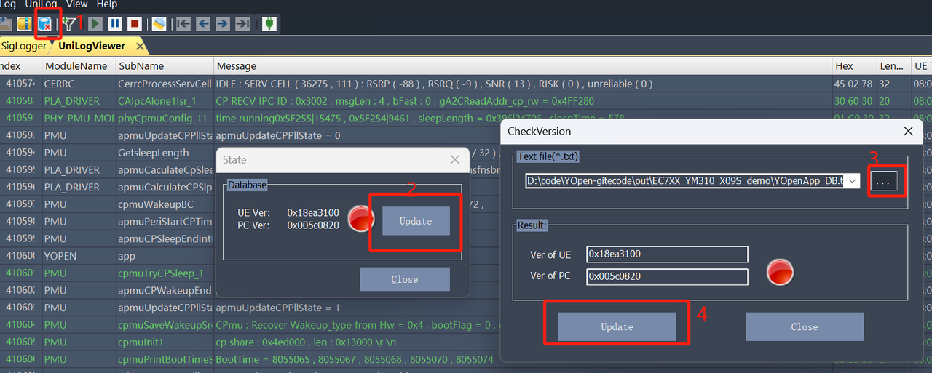This screenshot has height=373, width=932.
Task: Jump to first log entry arrow
Action: coord(183,24)
